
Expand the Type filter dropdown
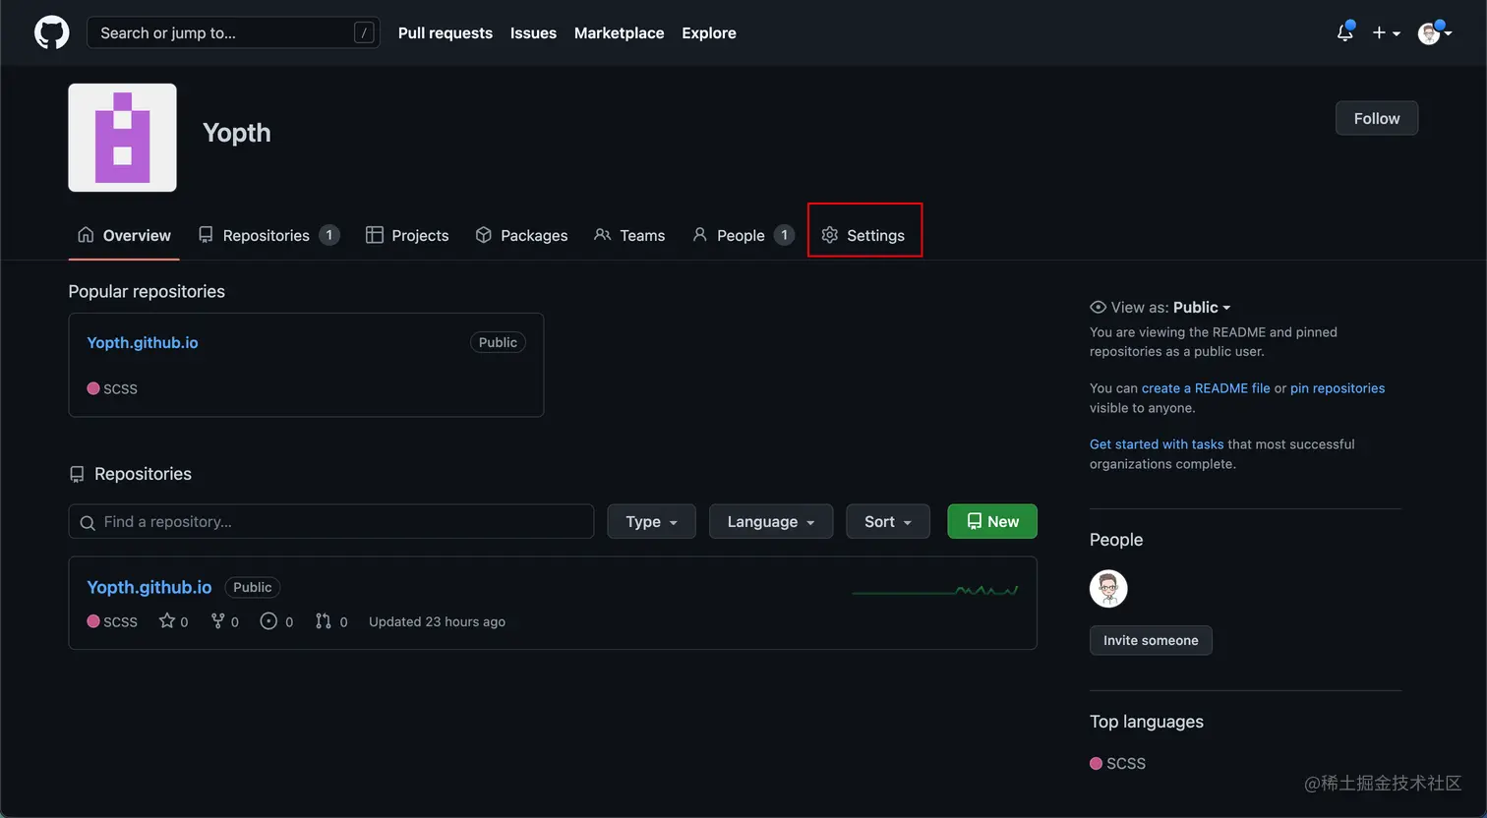[x=651, y=521]
